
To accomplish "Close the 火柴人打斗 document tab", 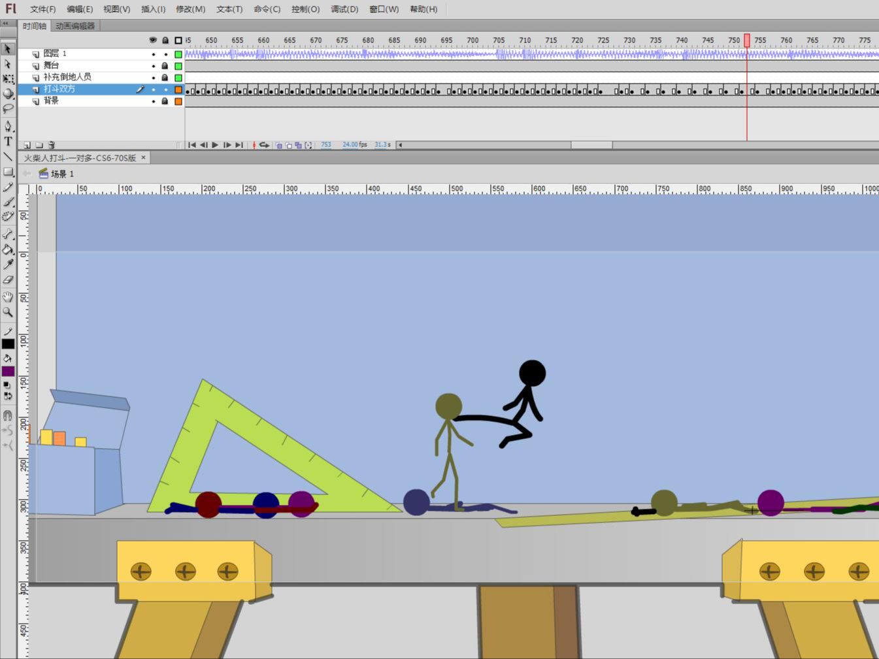I will pyautogui.click(x=144, y=157).
